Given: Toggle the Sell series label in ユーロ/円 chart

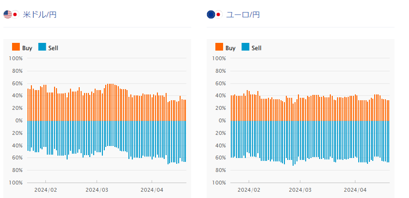Looking at the screenshot, I should (256, 48).
